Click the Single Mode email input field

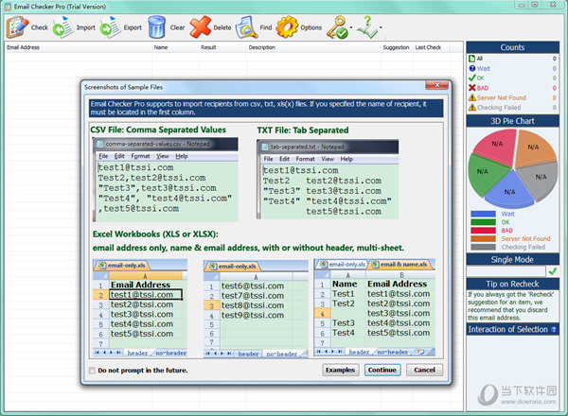506,271
